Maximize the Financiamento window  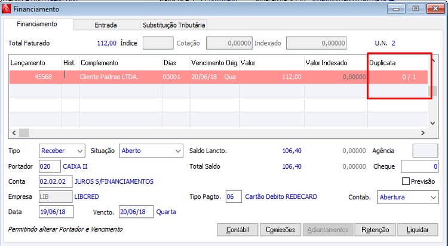(x=415, y=9)
